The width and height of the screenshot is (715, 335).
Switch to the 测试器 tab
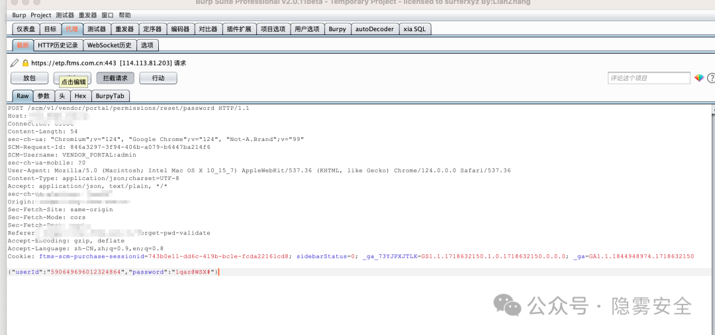[97, 29]
